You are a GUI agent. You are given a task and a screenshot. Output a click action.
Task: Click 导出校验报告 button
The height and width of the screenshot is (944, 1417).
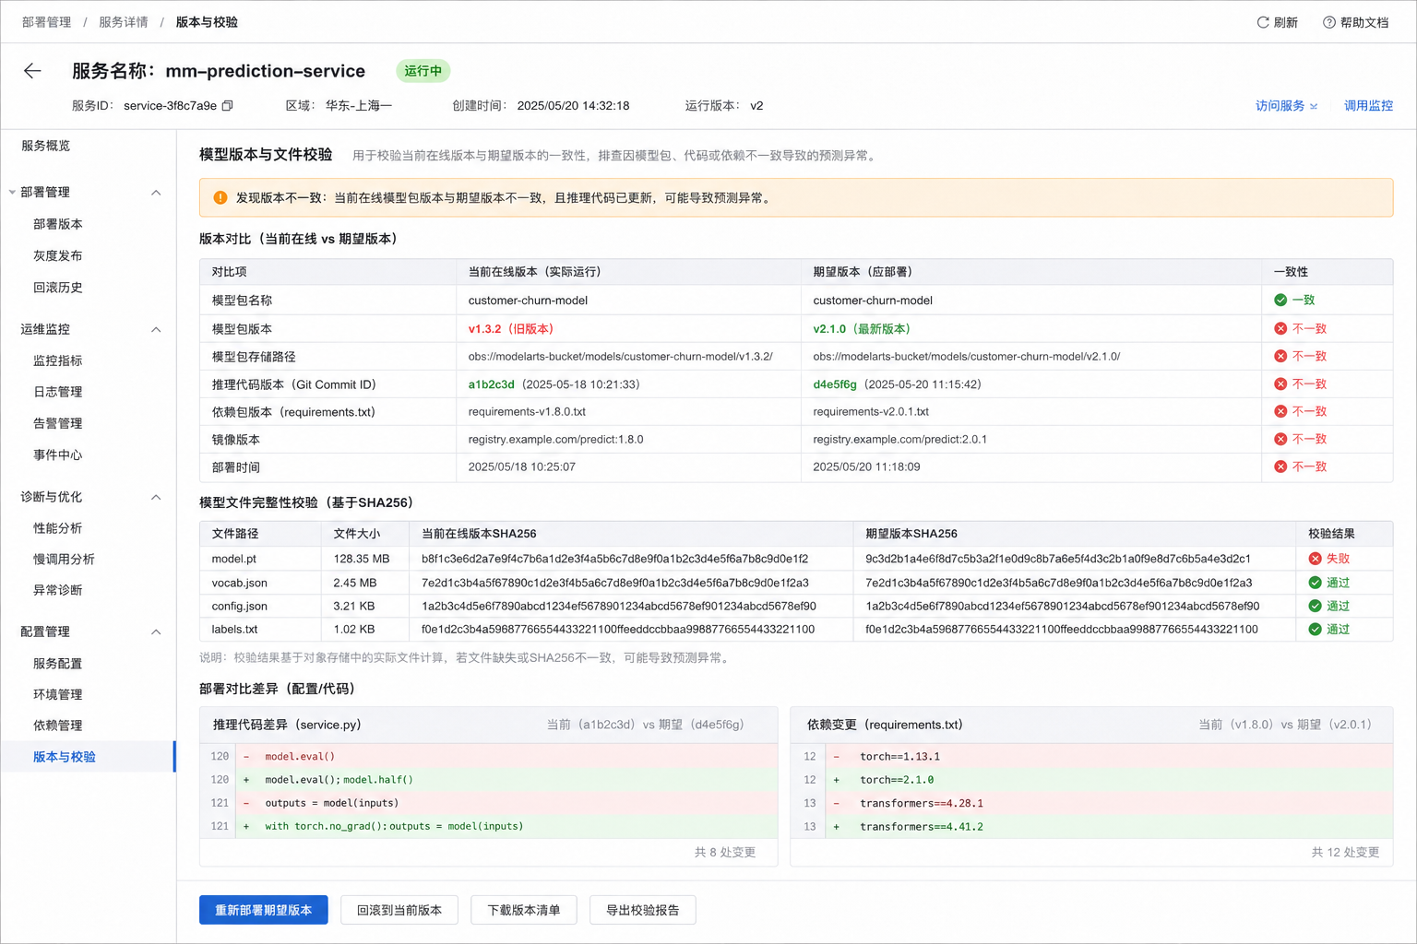[643, 910]
